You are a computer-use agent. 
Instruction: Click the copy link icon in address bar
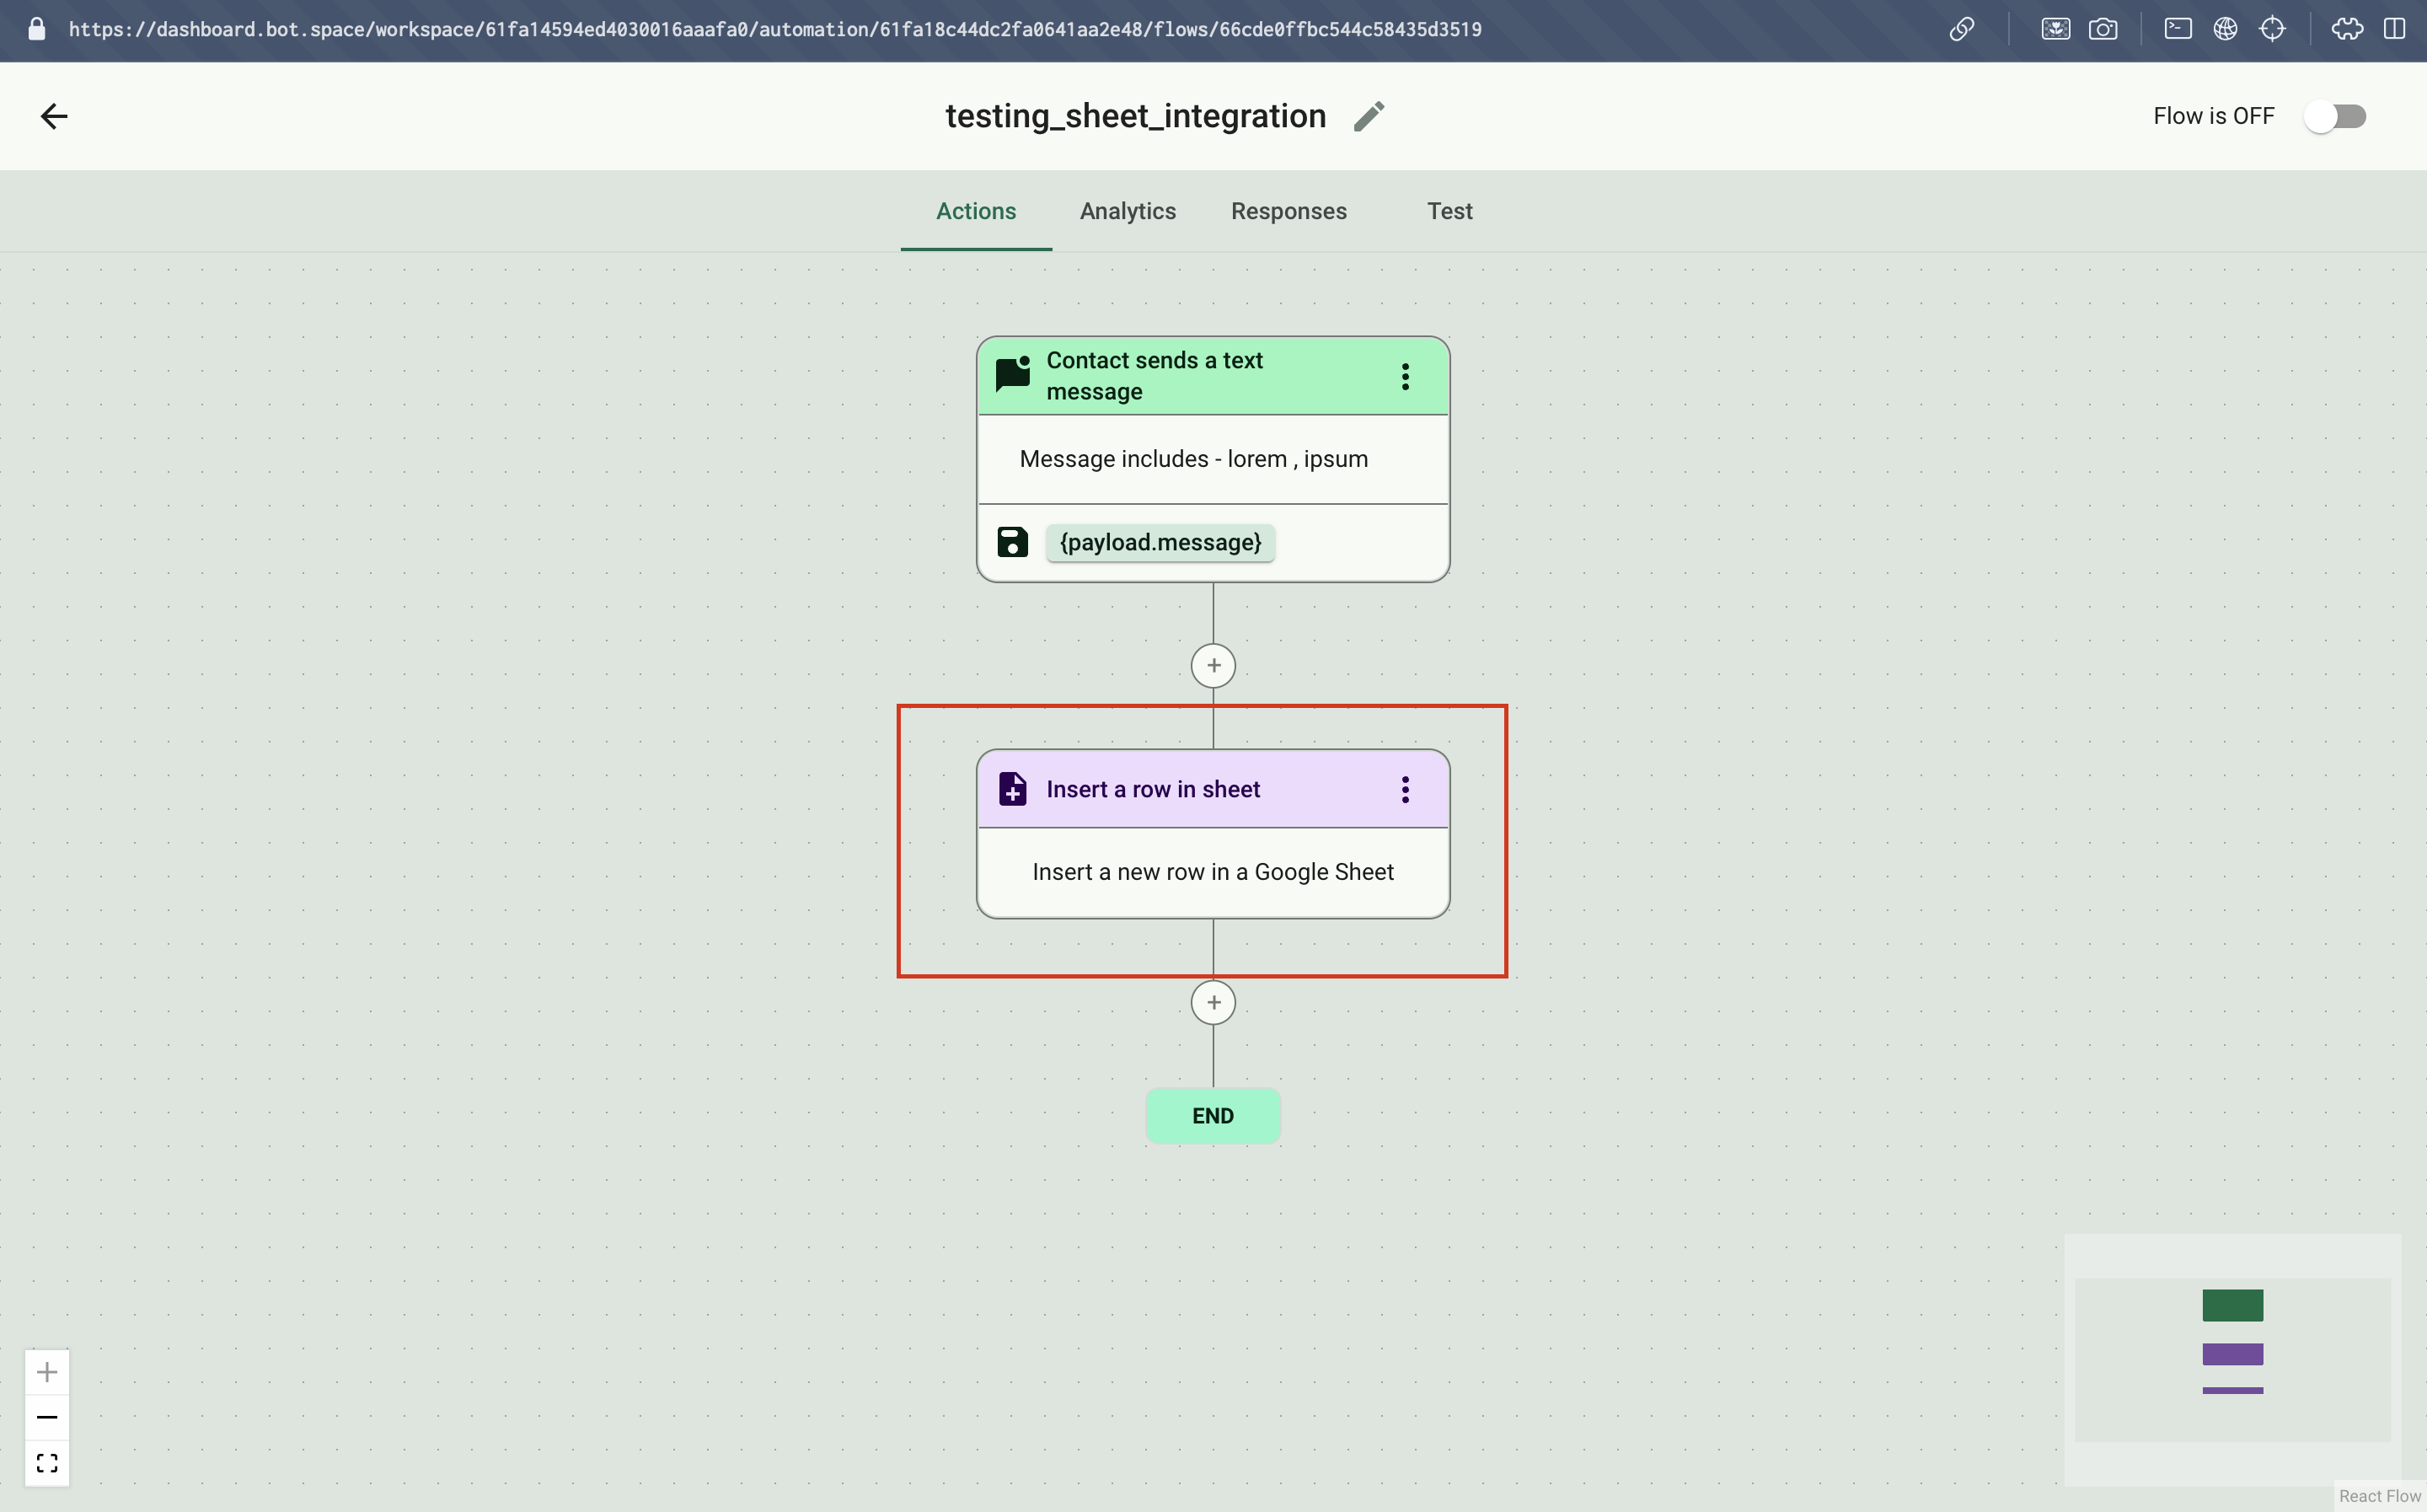1961,29
